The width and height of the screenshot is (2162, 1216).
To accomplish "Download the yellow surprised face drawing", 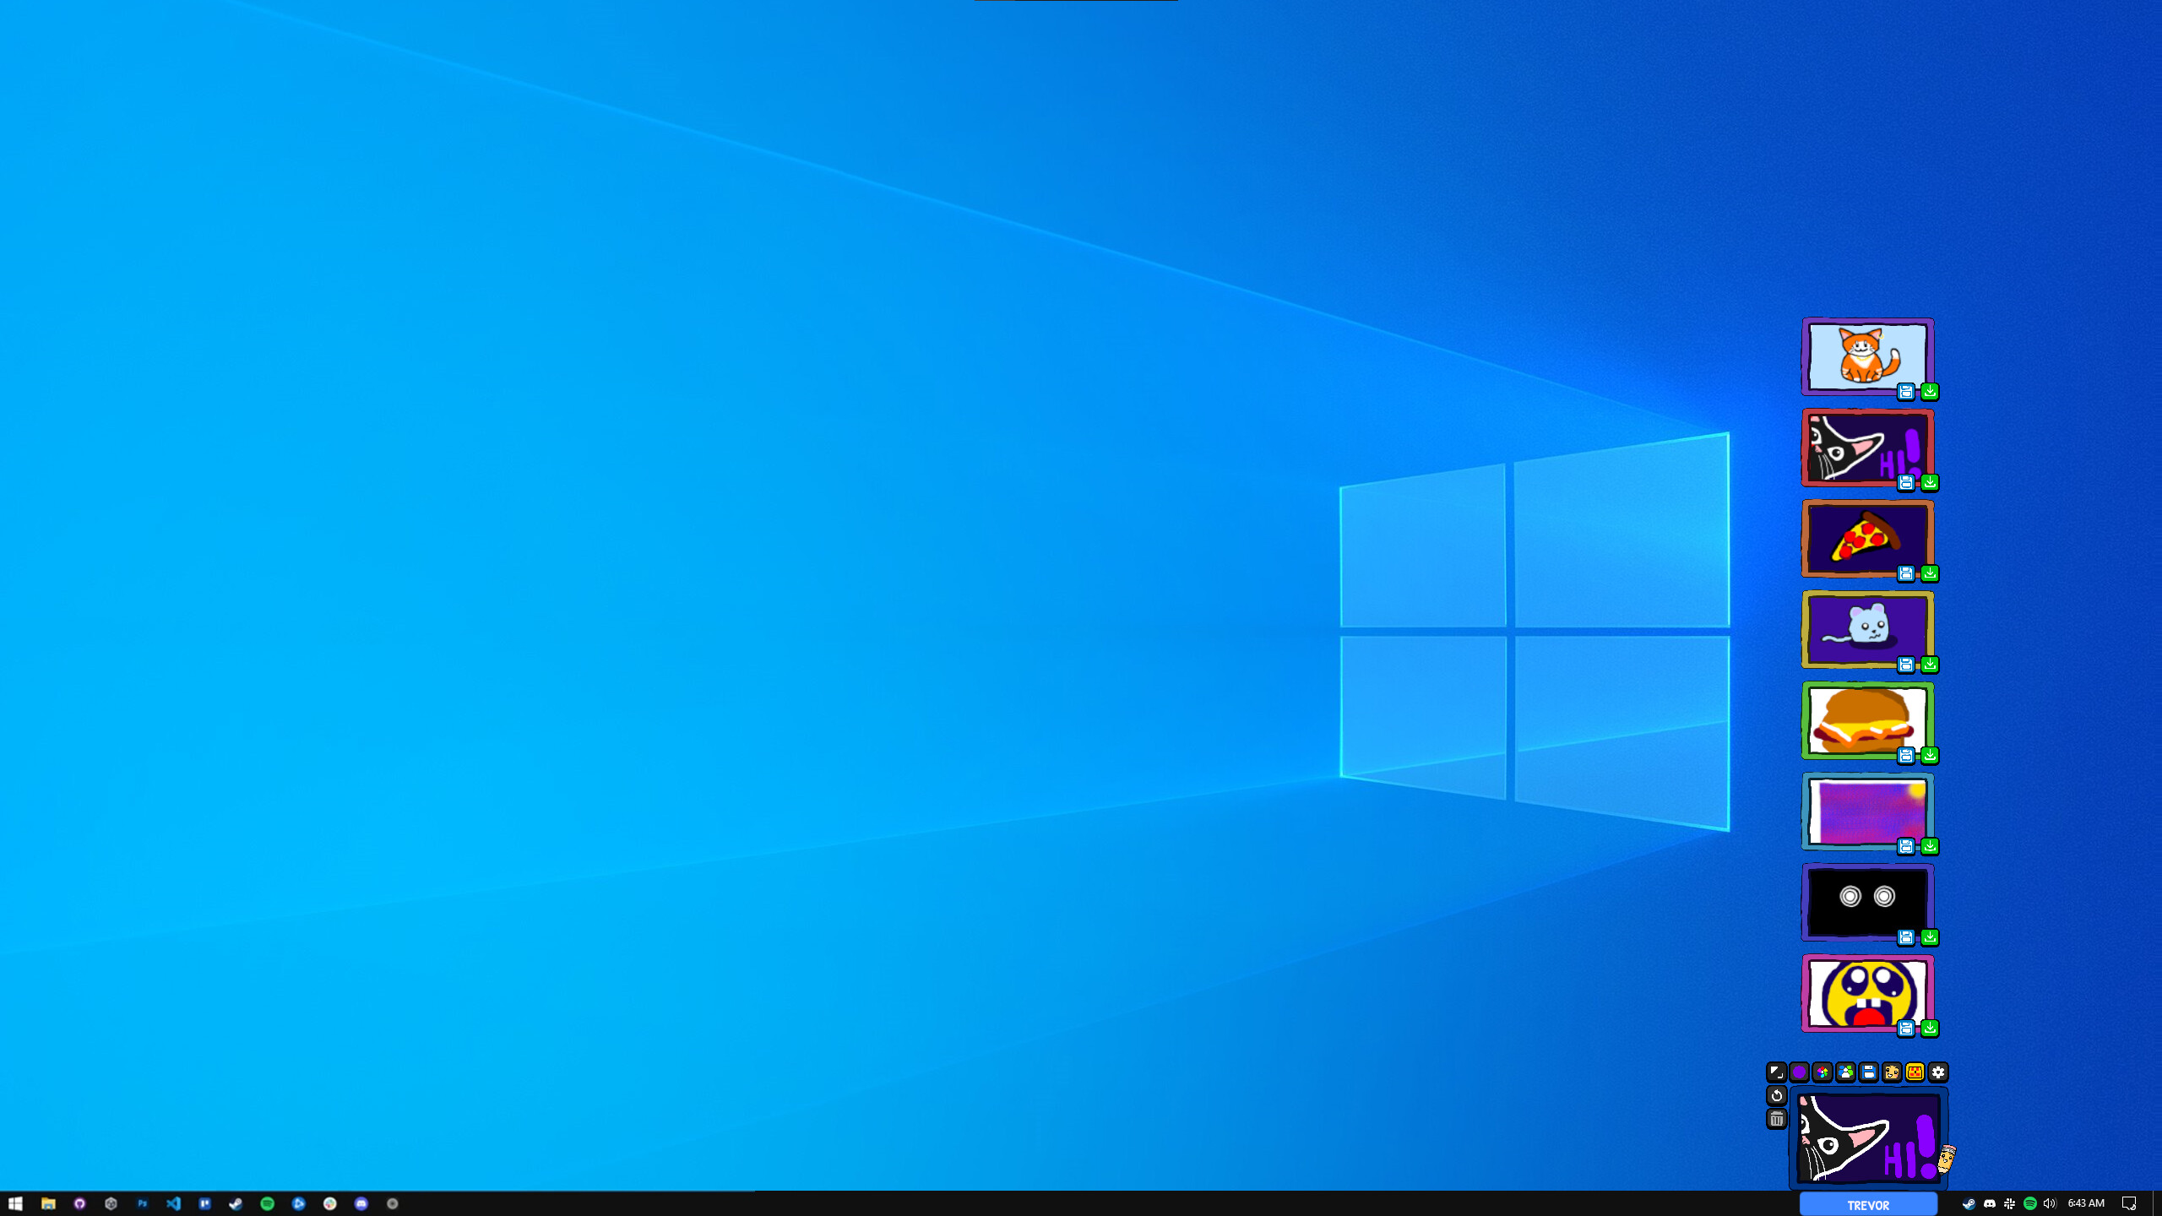I will point(1930,1028).
